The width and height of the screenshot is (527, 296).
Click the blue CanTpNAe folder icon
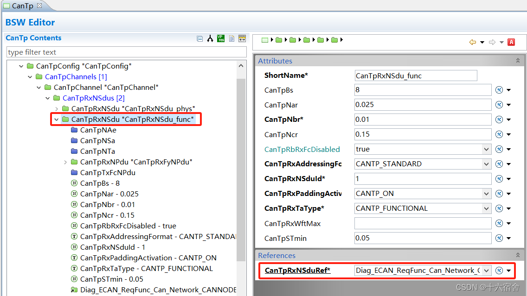click(74, 130)
